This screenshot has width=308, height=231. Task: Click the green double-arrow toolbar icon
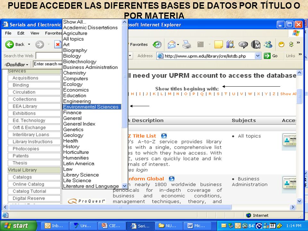(291, 44)
